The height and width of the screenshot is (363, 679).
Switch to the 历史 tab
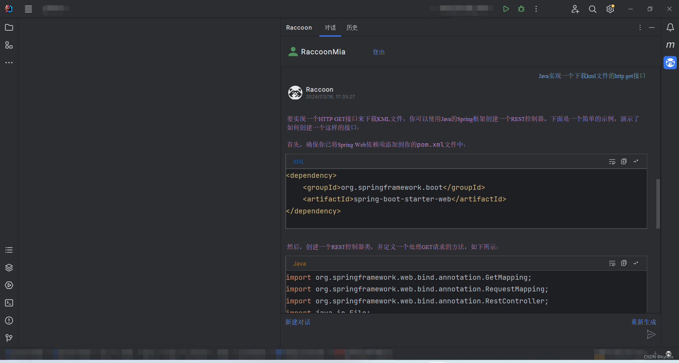click(352, 28)
